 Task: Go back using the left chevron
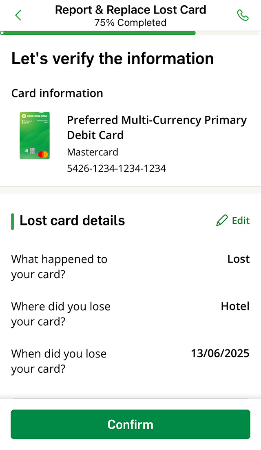pyautogui.click(x=18, y=16)
